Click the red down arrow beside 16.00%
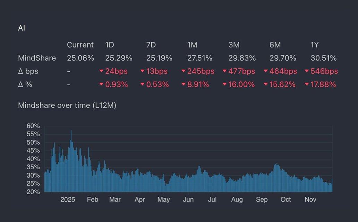The width and height of the screenshot is (358, 222). click(225, 84)
